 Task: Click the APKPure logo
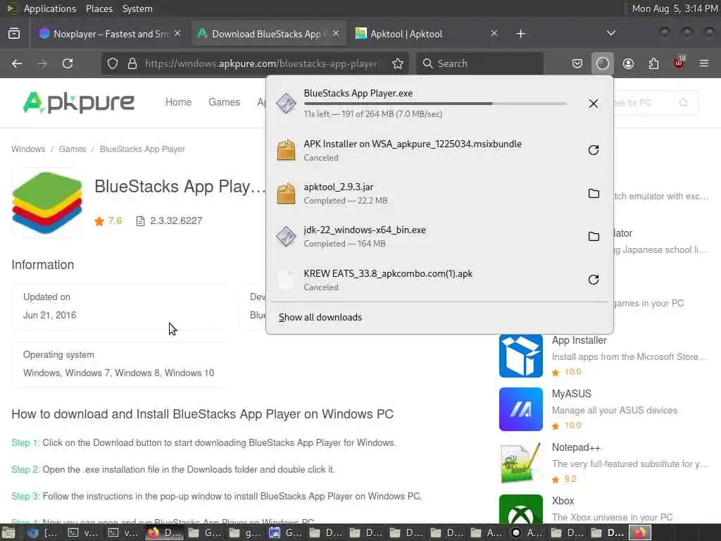[79, 102]
